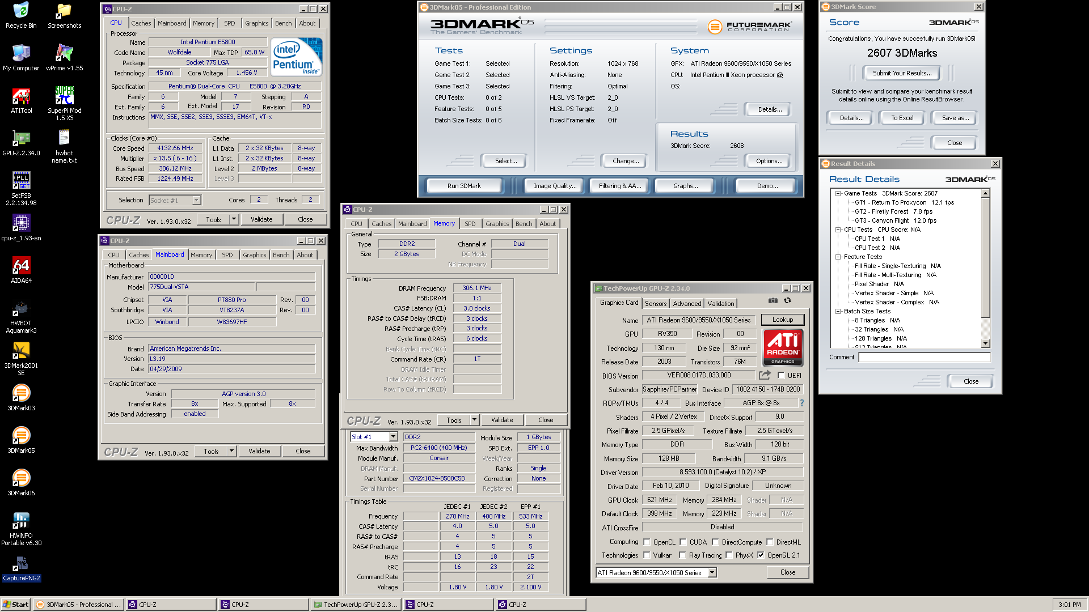
Task: Click Bus Interface question mark icon
Action: coord(801,403)
